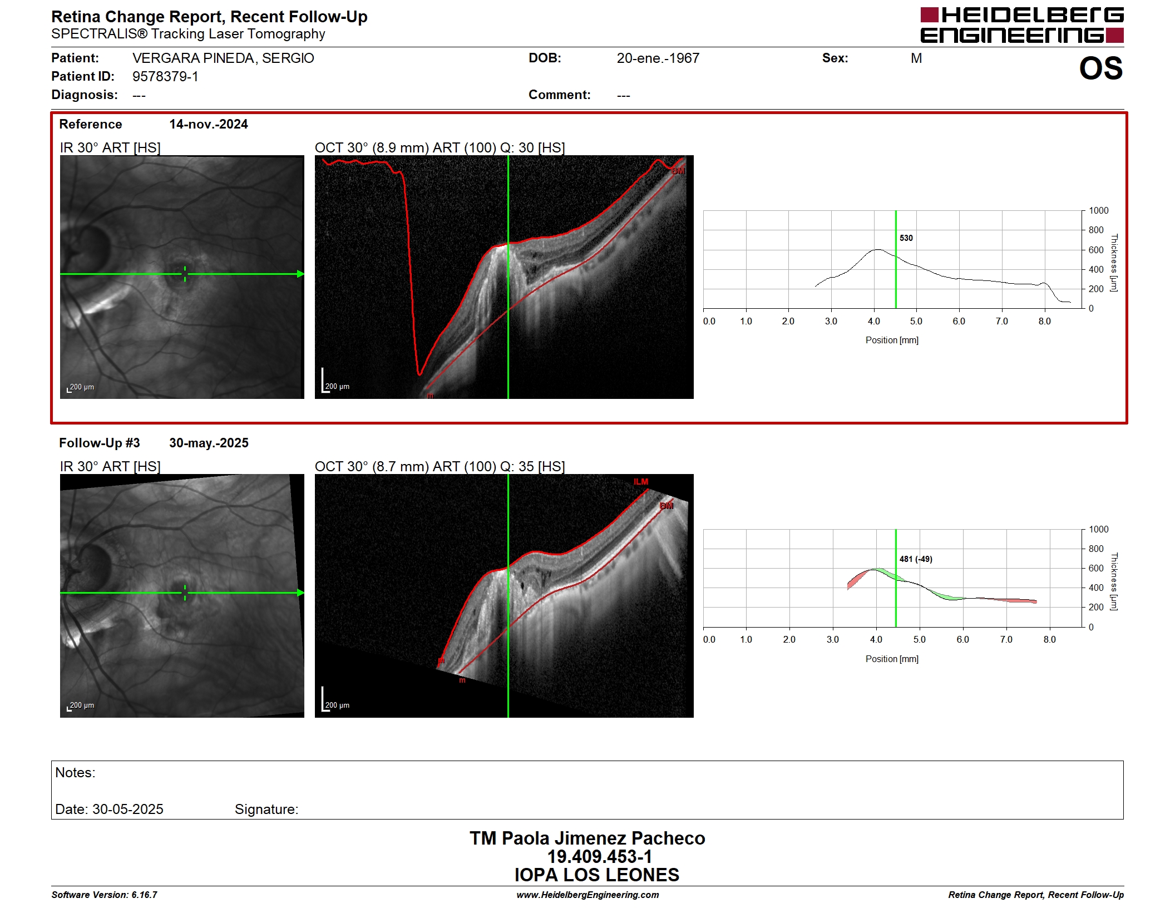Click the BM label on Follow-Up OCT
This screenshot has width=1175, height=908.
(667, 506)
